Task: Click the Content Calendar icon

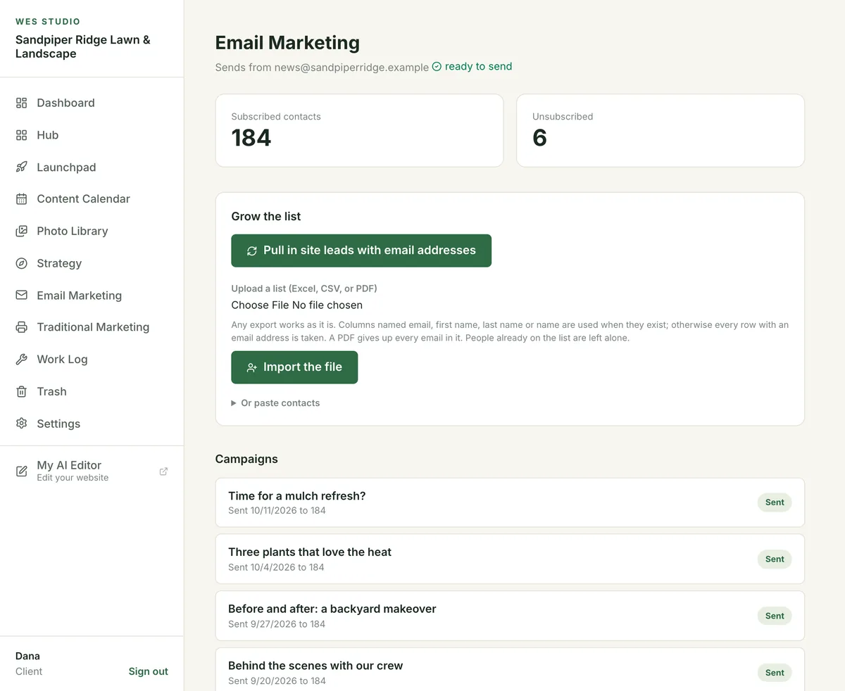Action: coord(22,199)
